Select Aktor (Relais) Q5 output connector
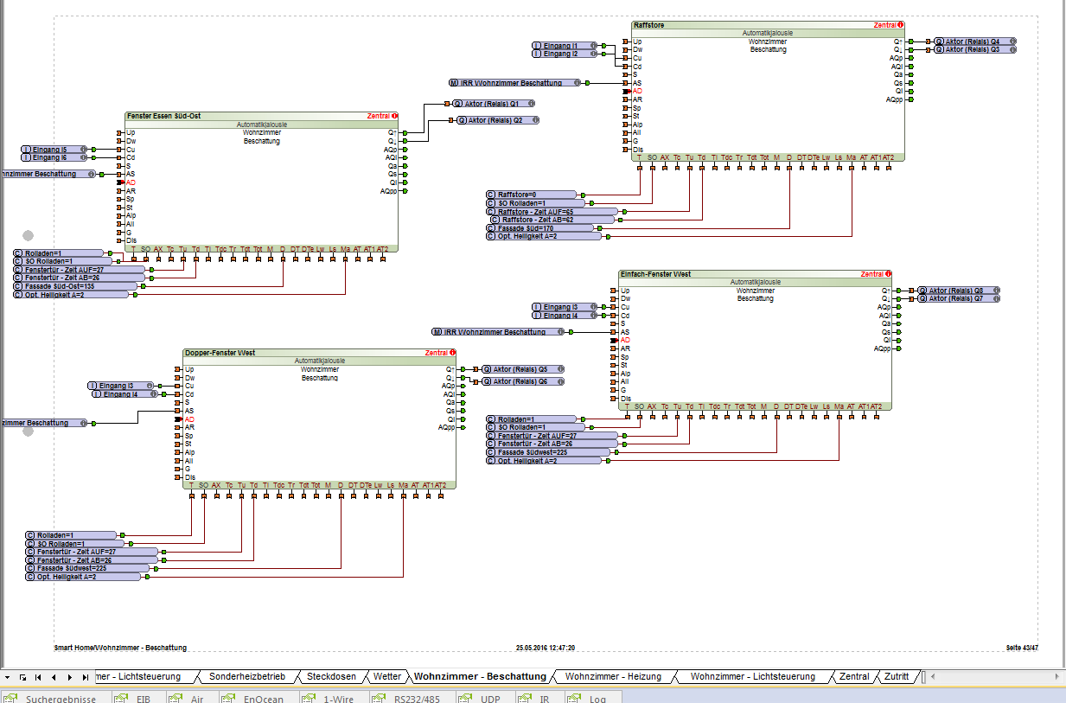Screen dimensions: 1066x703 (522, 369)
